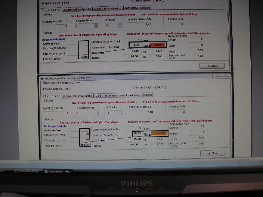The height and width of the screenshot is (197, 263).
Task: Click Stacks stepper in 16,00 SQ window
Action: (x=120, y=26)
